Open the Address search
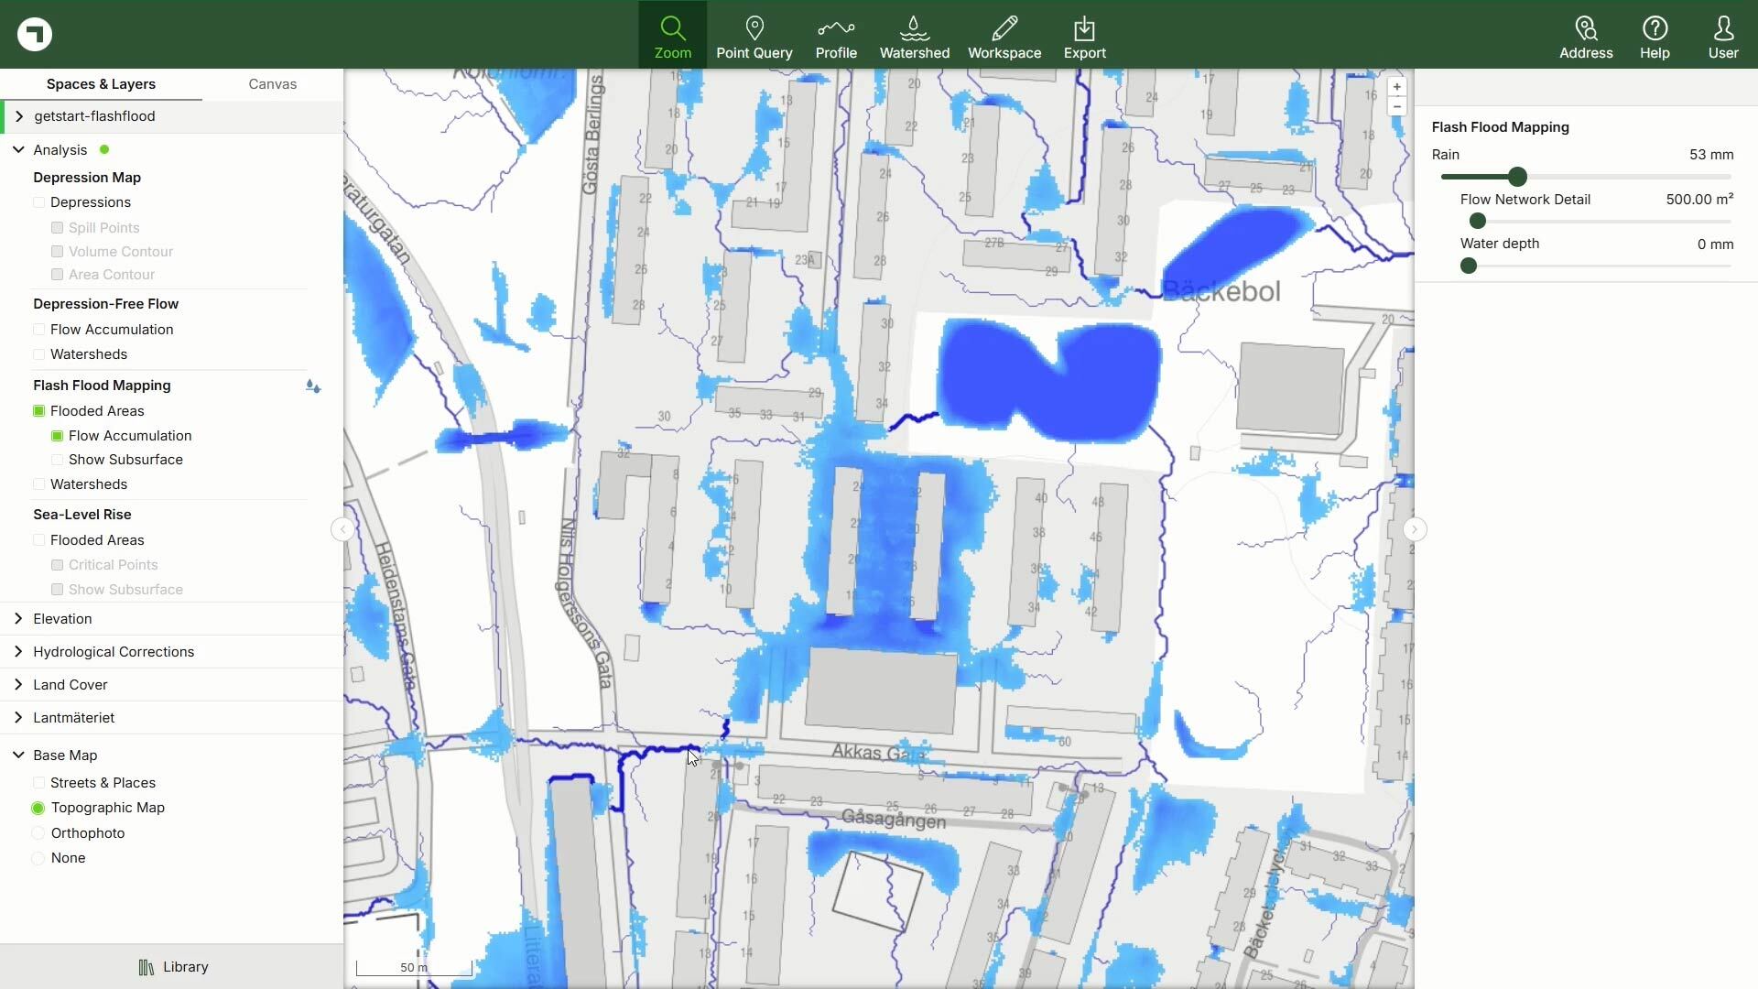 (x=1586, y=37)
